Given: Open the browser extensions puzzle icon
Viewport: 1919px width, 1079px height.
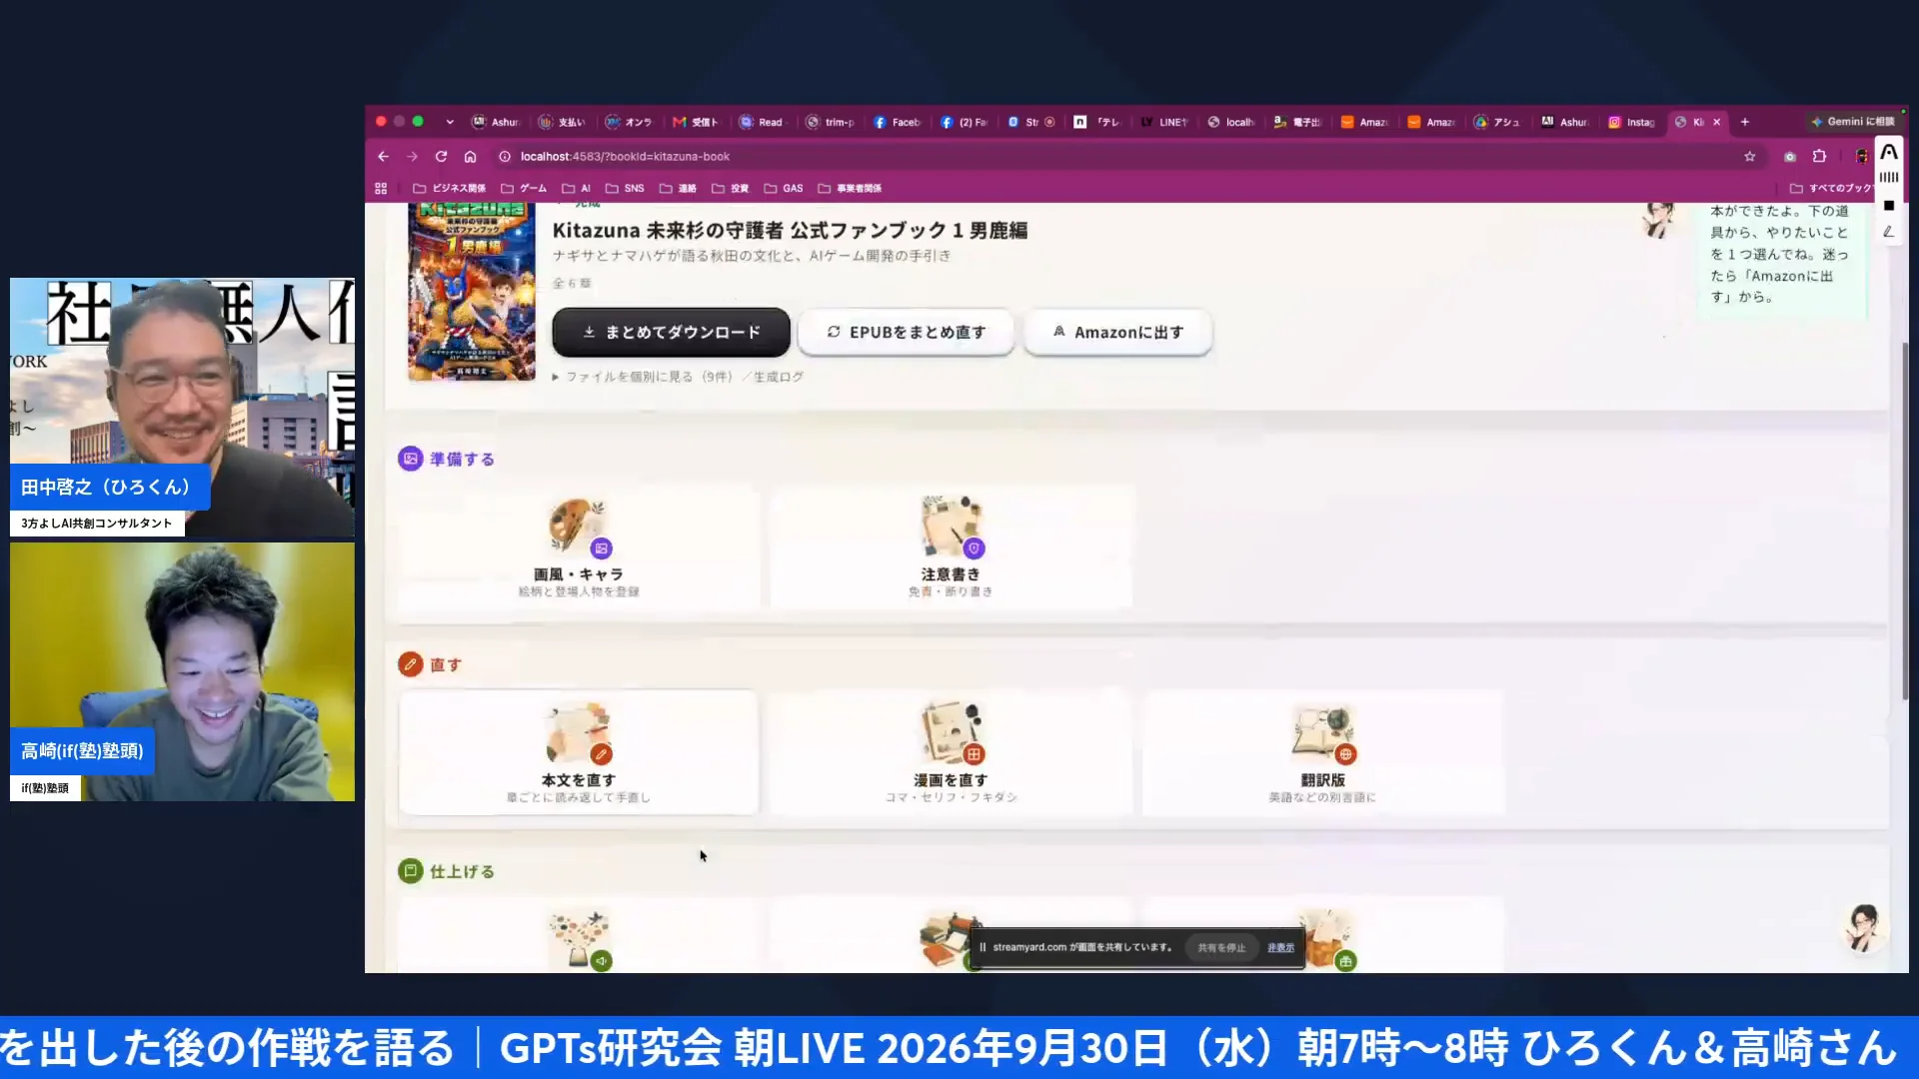Looking at the screenshot, I should coord(1819,157).
